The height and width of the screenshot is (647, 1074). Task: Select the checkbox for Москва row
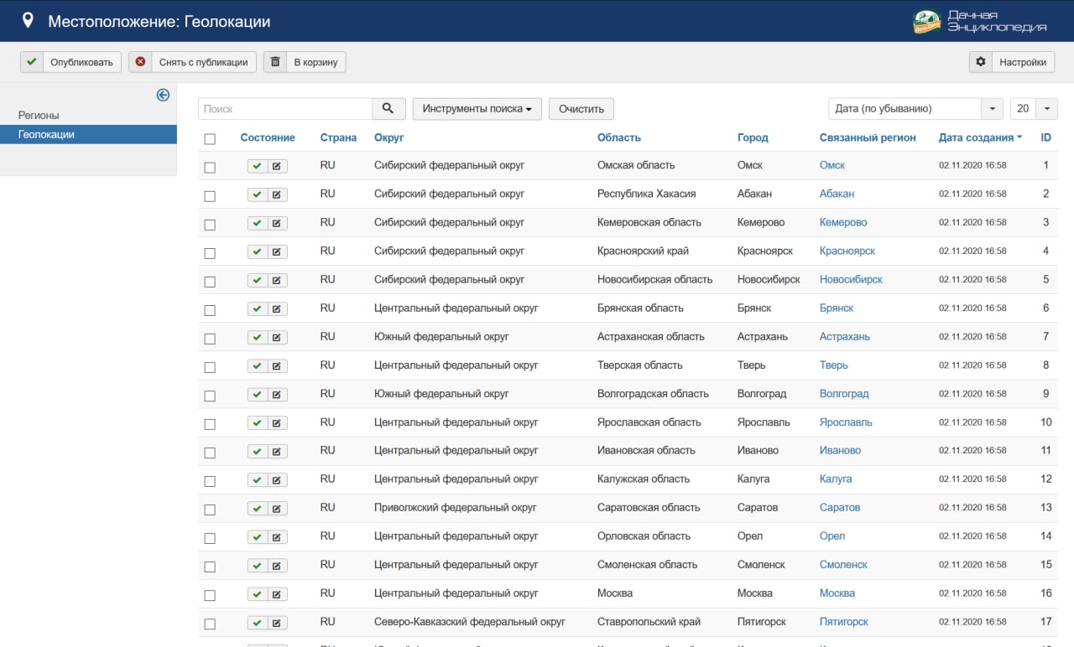click(210, 595)
